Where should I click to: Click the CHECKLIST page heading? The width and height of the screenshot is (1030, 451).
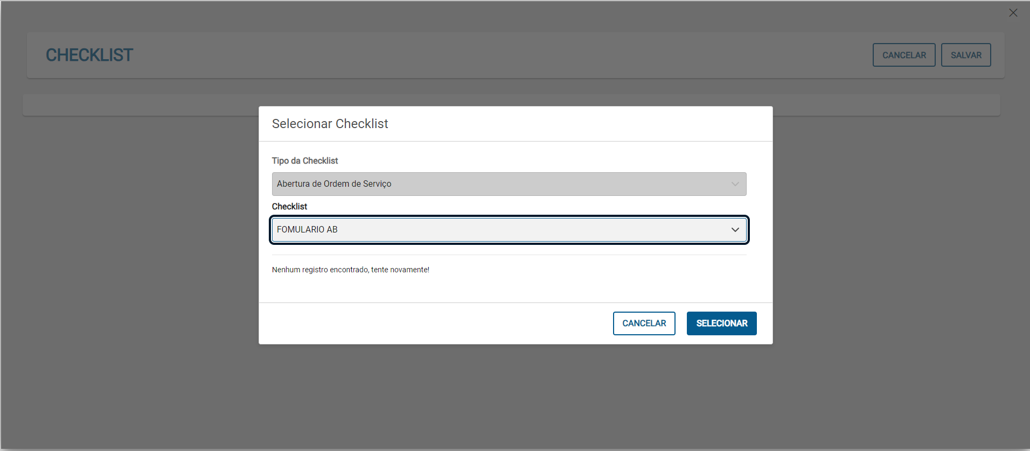(x=89, y=55)
